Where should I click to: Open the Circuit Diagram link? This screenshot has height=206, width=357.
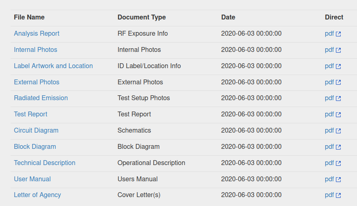pos(36,130)
